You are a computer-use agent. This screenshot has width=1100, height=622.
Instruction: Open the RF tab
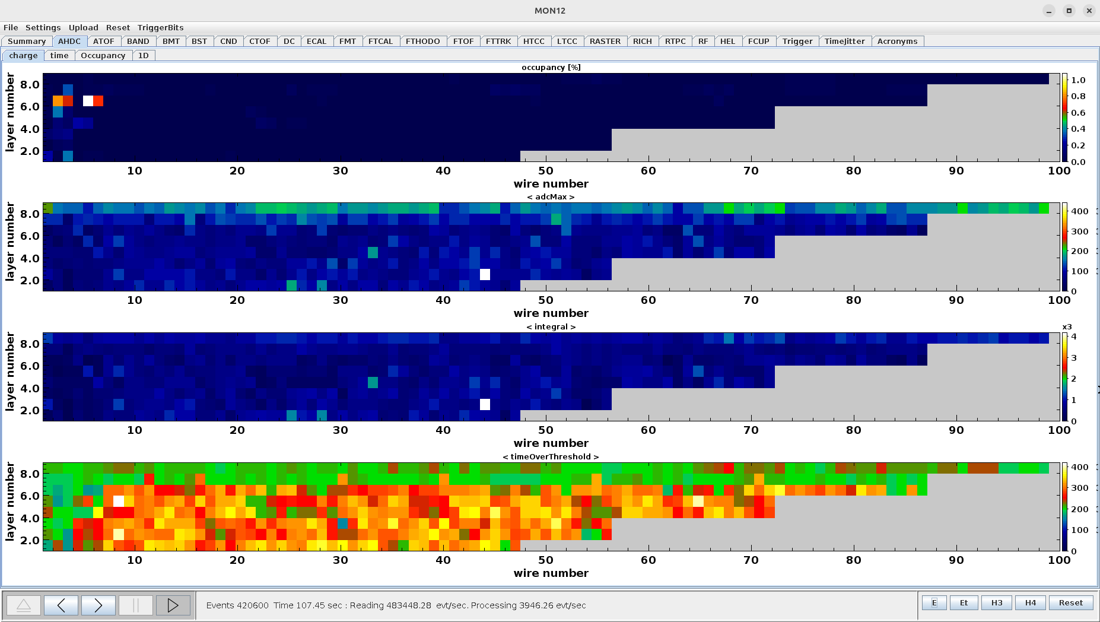[x=703, y=41]
